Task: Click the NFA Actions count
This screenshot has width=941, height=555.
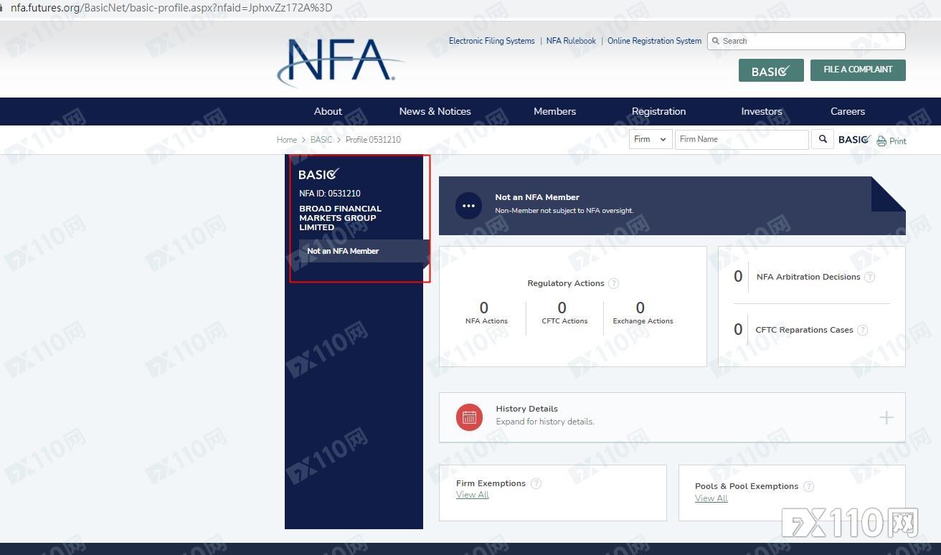Action: coord(484,308)
